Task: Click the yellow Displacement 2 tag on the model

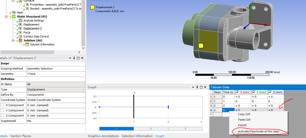Action: point(201,46)
